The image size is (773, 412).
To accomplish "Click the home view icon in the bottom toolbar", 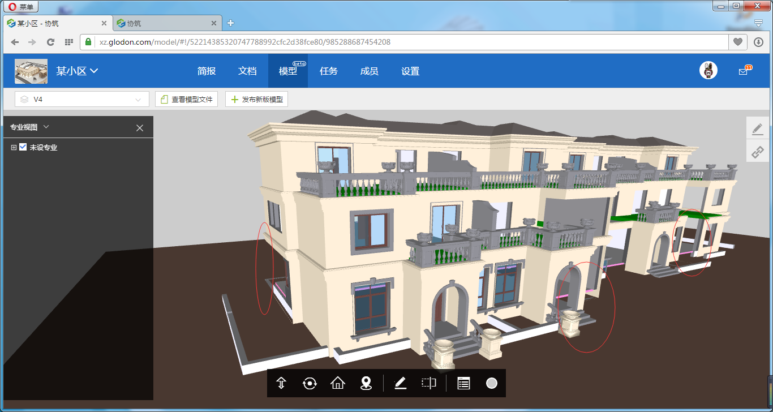I will click(x=338, y=383).
